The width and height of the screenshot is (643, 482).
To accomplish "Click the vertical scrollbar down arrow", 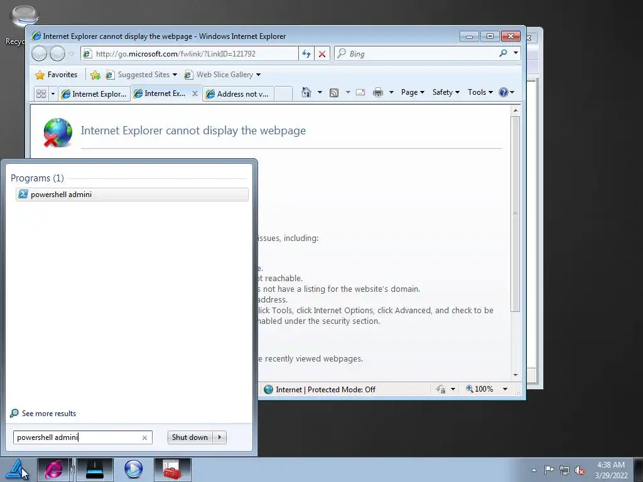I will (516, 375).
